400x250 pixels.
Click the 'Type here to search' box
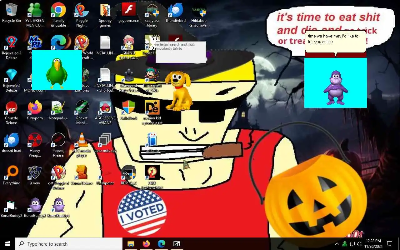[x=69, y=244]
